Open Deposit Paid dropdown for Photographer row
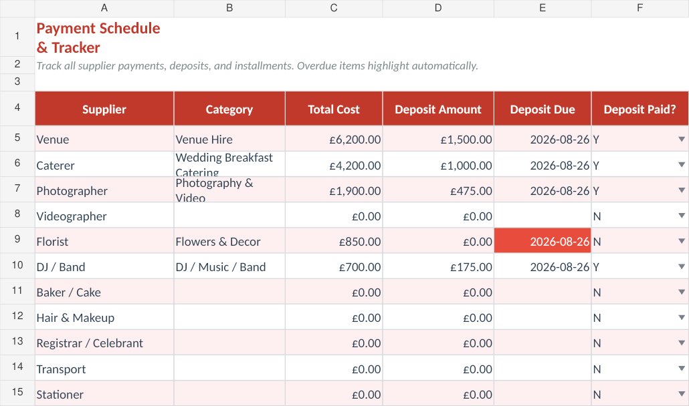The width and height of the screenshot is (689, 406). [682, 190]
